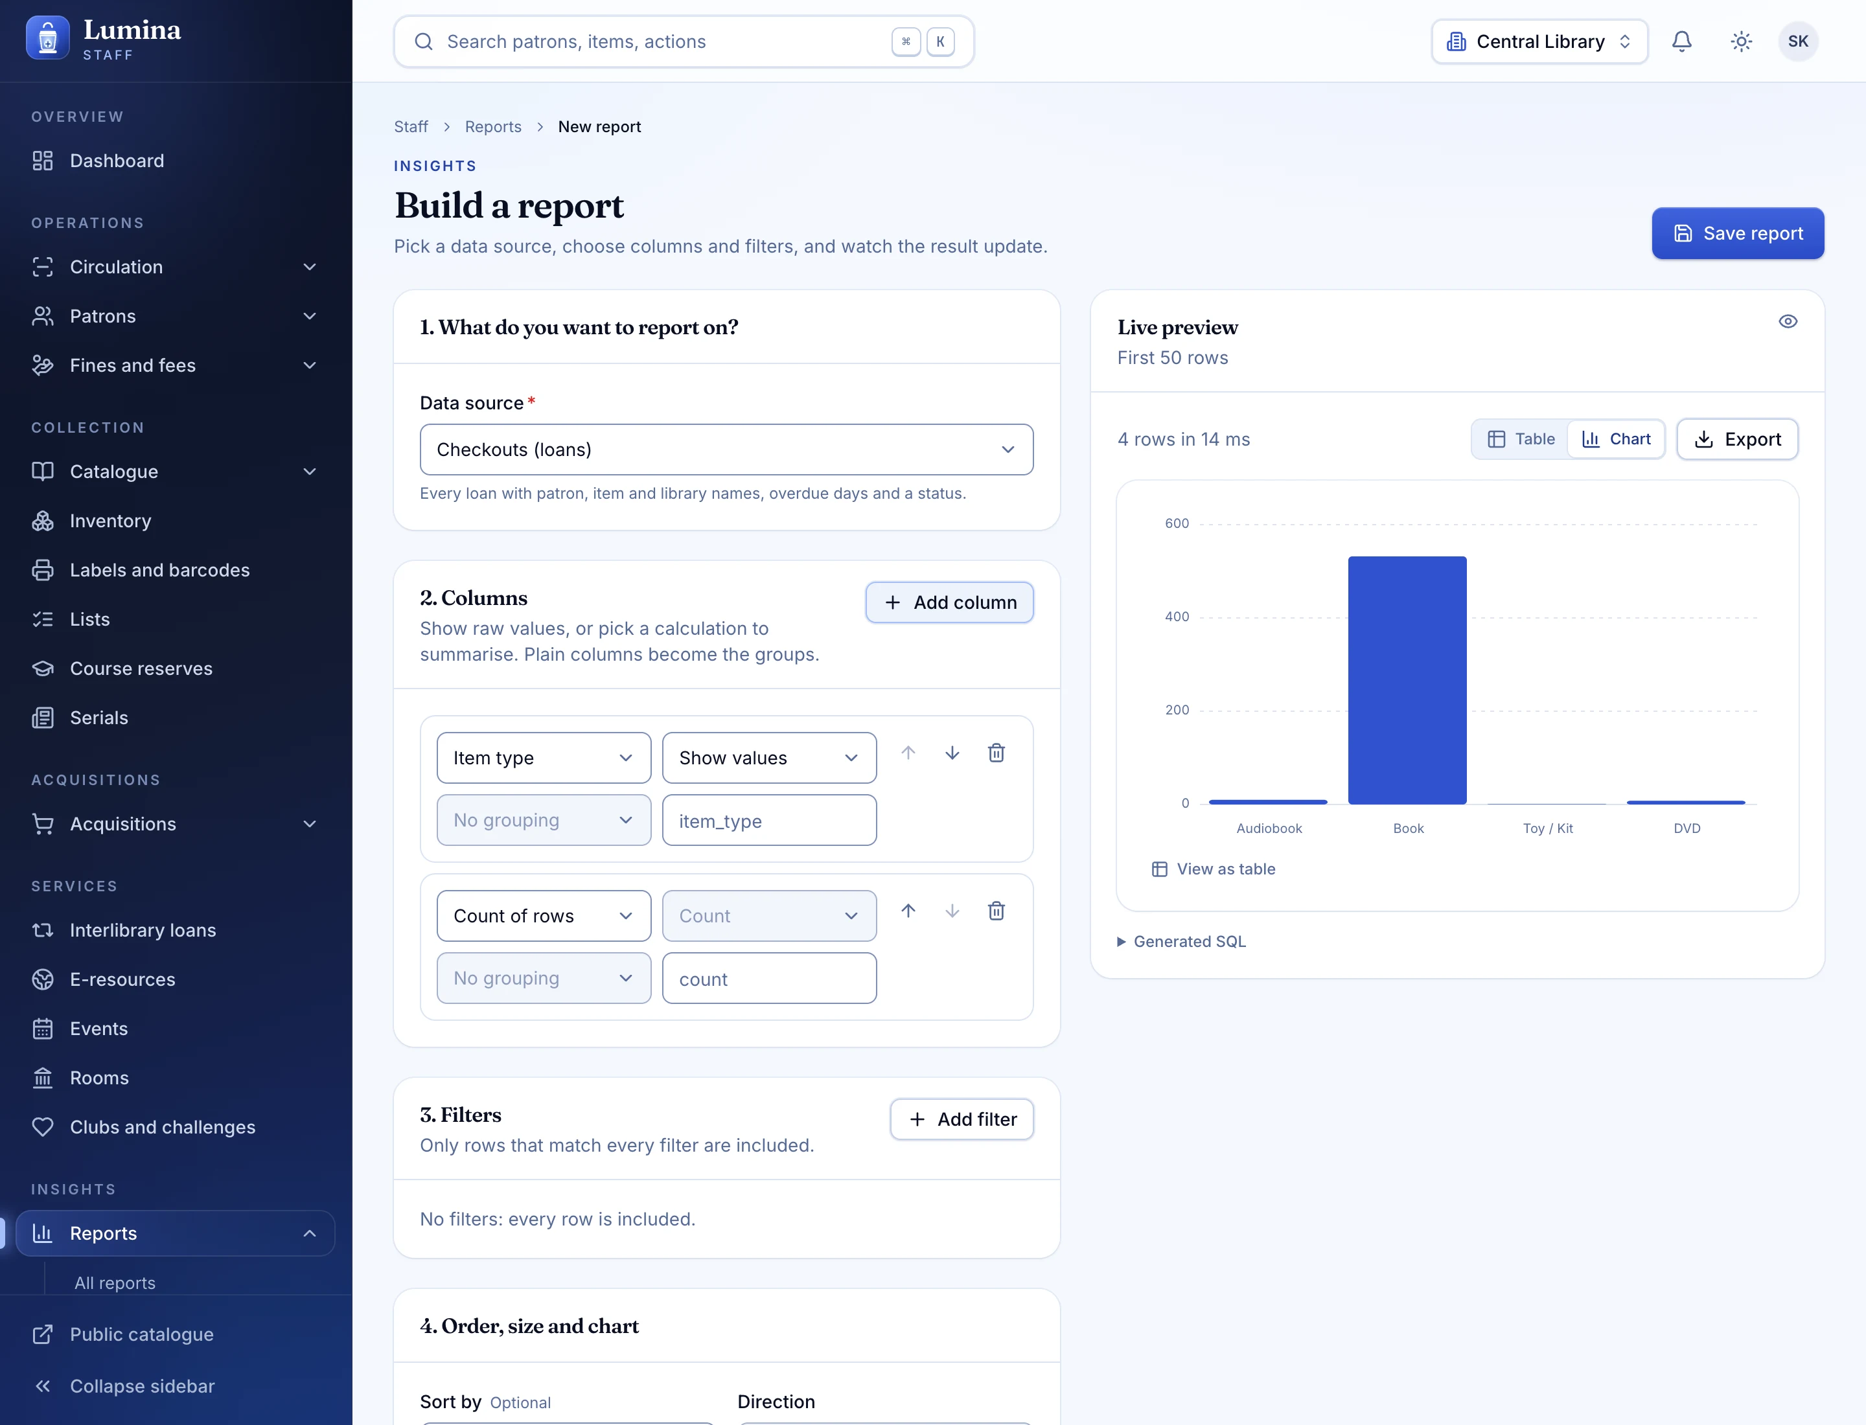
Task: Expand the Acquisitions menu
Action: click(x=176, y=825)
